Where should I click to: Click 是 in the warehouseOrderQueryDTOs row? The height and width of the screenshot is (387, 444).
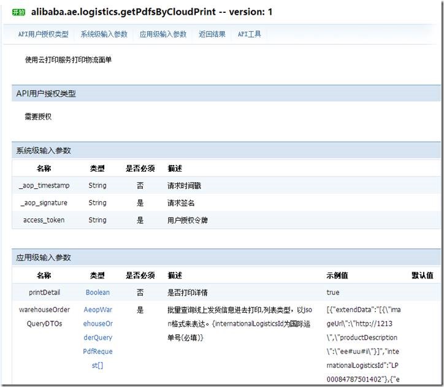140,310
